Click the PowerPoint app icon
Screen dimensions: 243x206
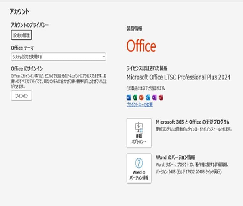click(x=141, y=98)
